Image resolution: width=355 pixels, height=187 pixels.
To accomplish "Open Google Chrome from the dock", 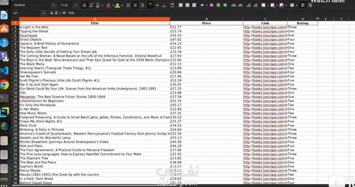I will pyautogui.click(x=4, y=85).
